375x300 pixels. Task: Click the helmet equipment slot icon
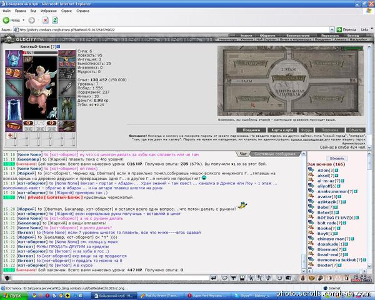click(13, 57)
